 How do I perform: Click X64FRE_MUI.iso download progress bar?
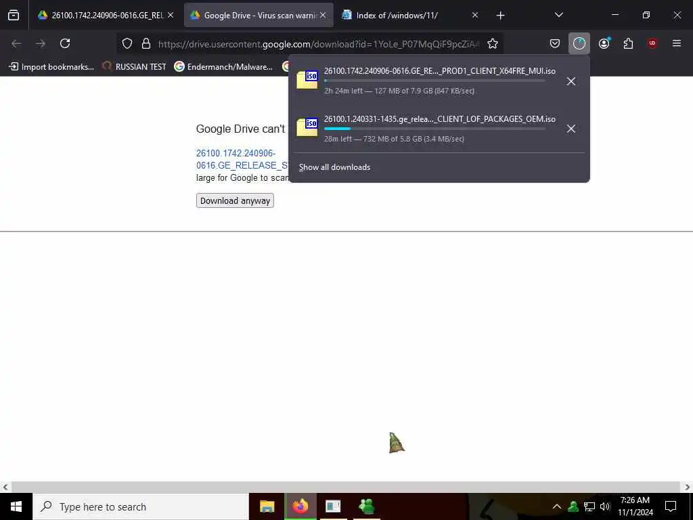point(435,81)
